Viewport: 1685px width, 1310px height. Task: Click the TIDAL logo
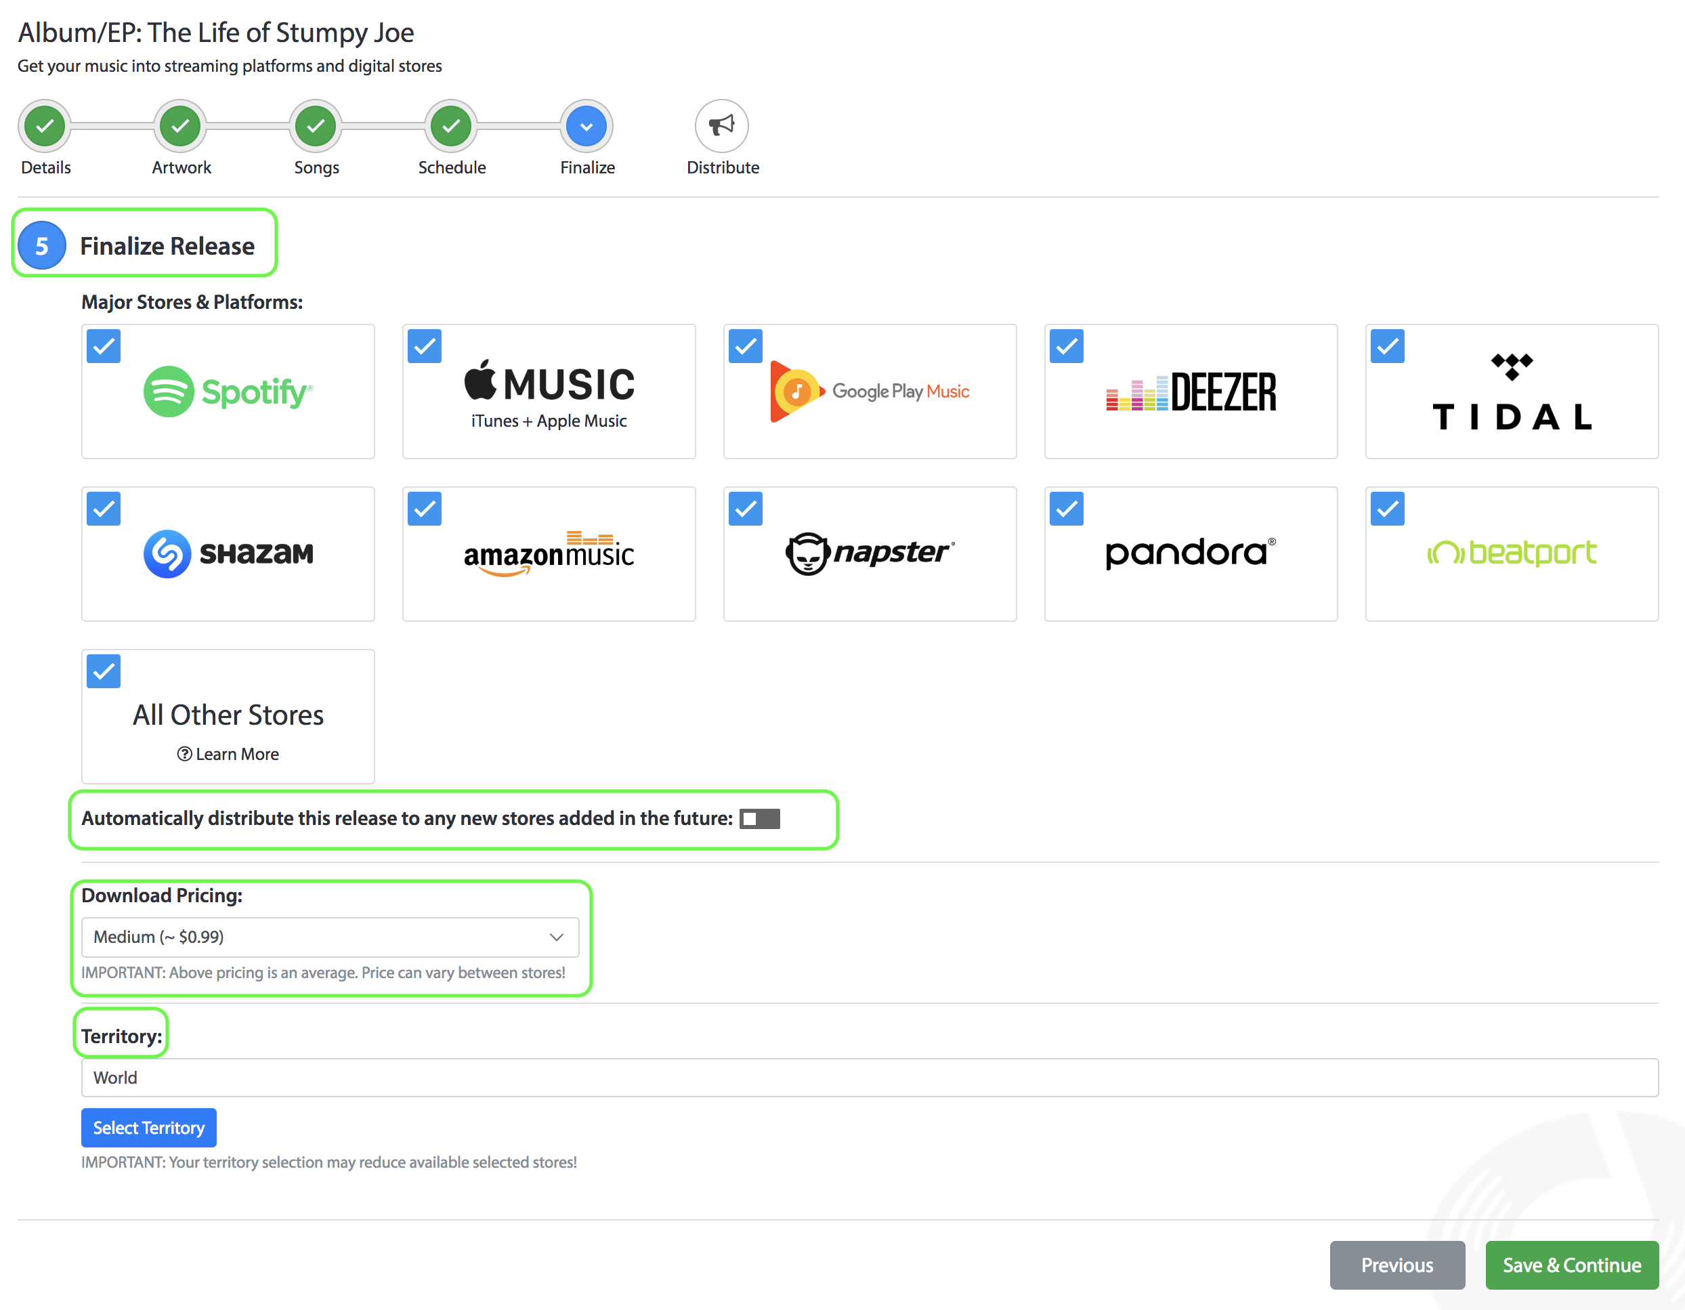click(1512, 391)
